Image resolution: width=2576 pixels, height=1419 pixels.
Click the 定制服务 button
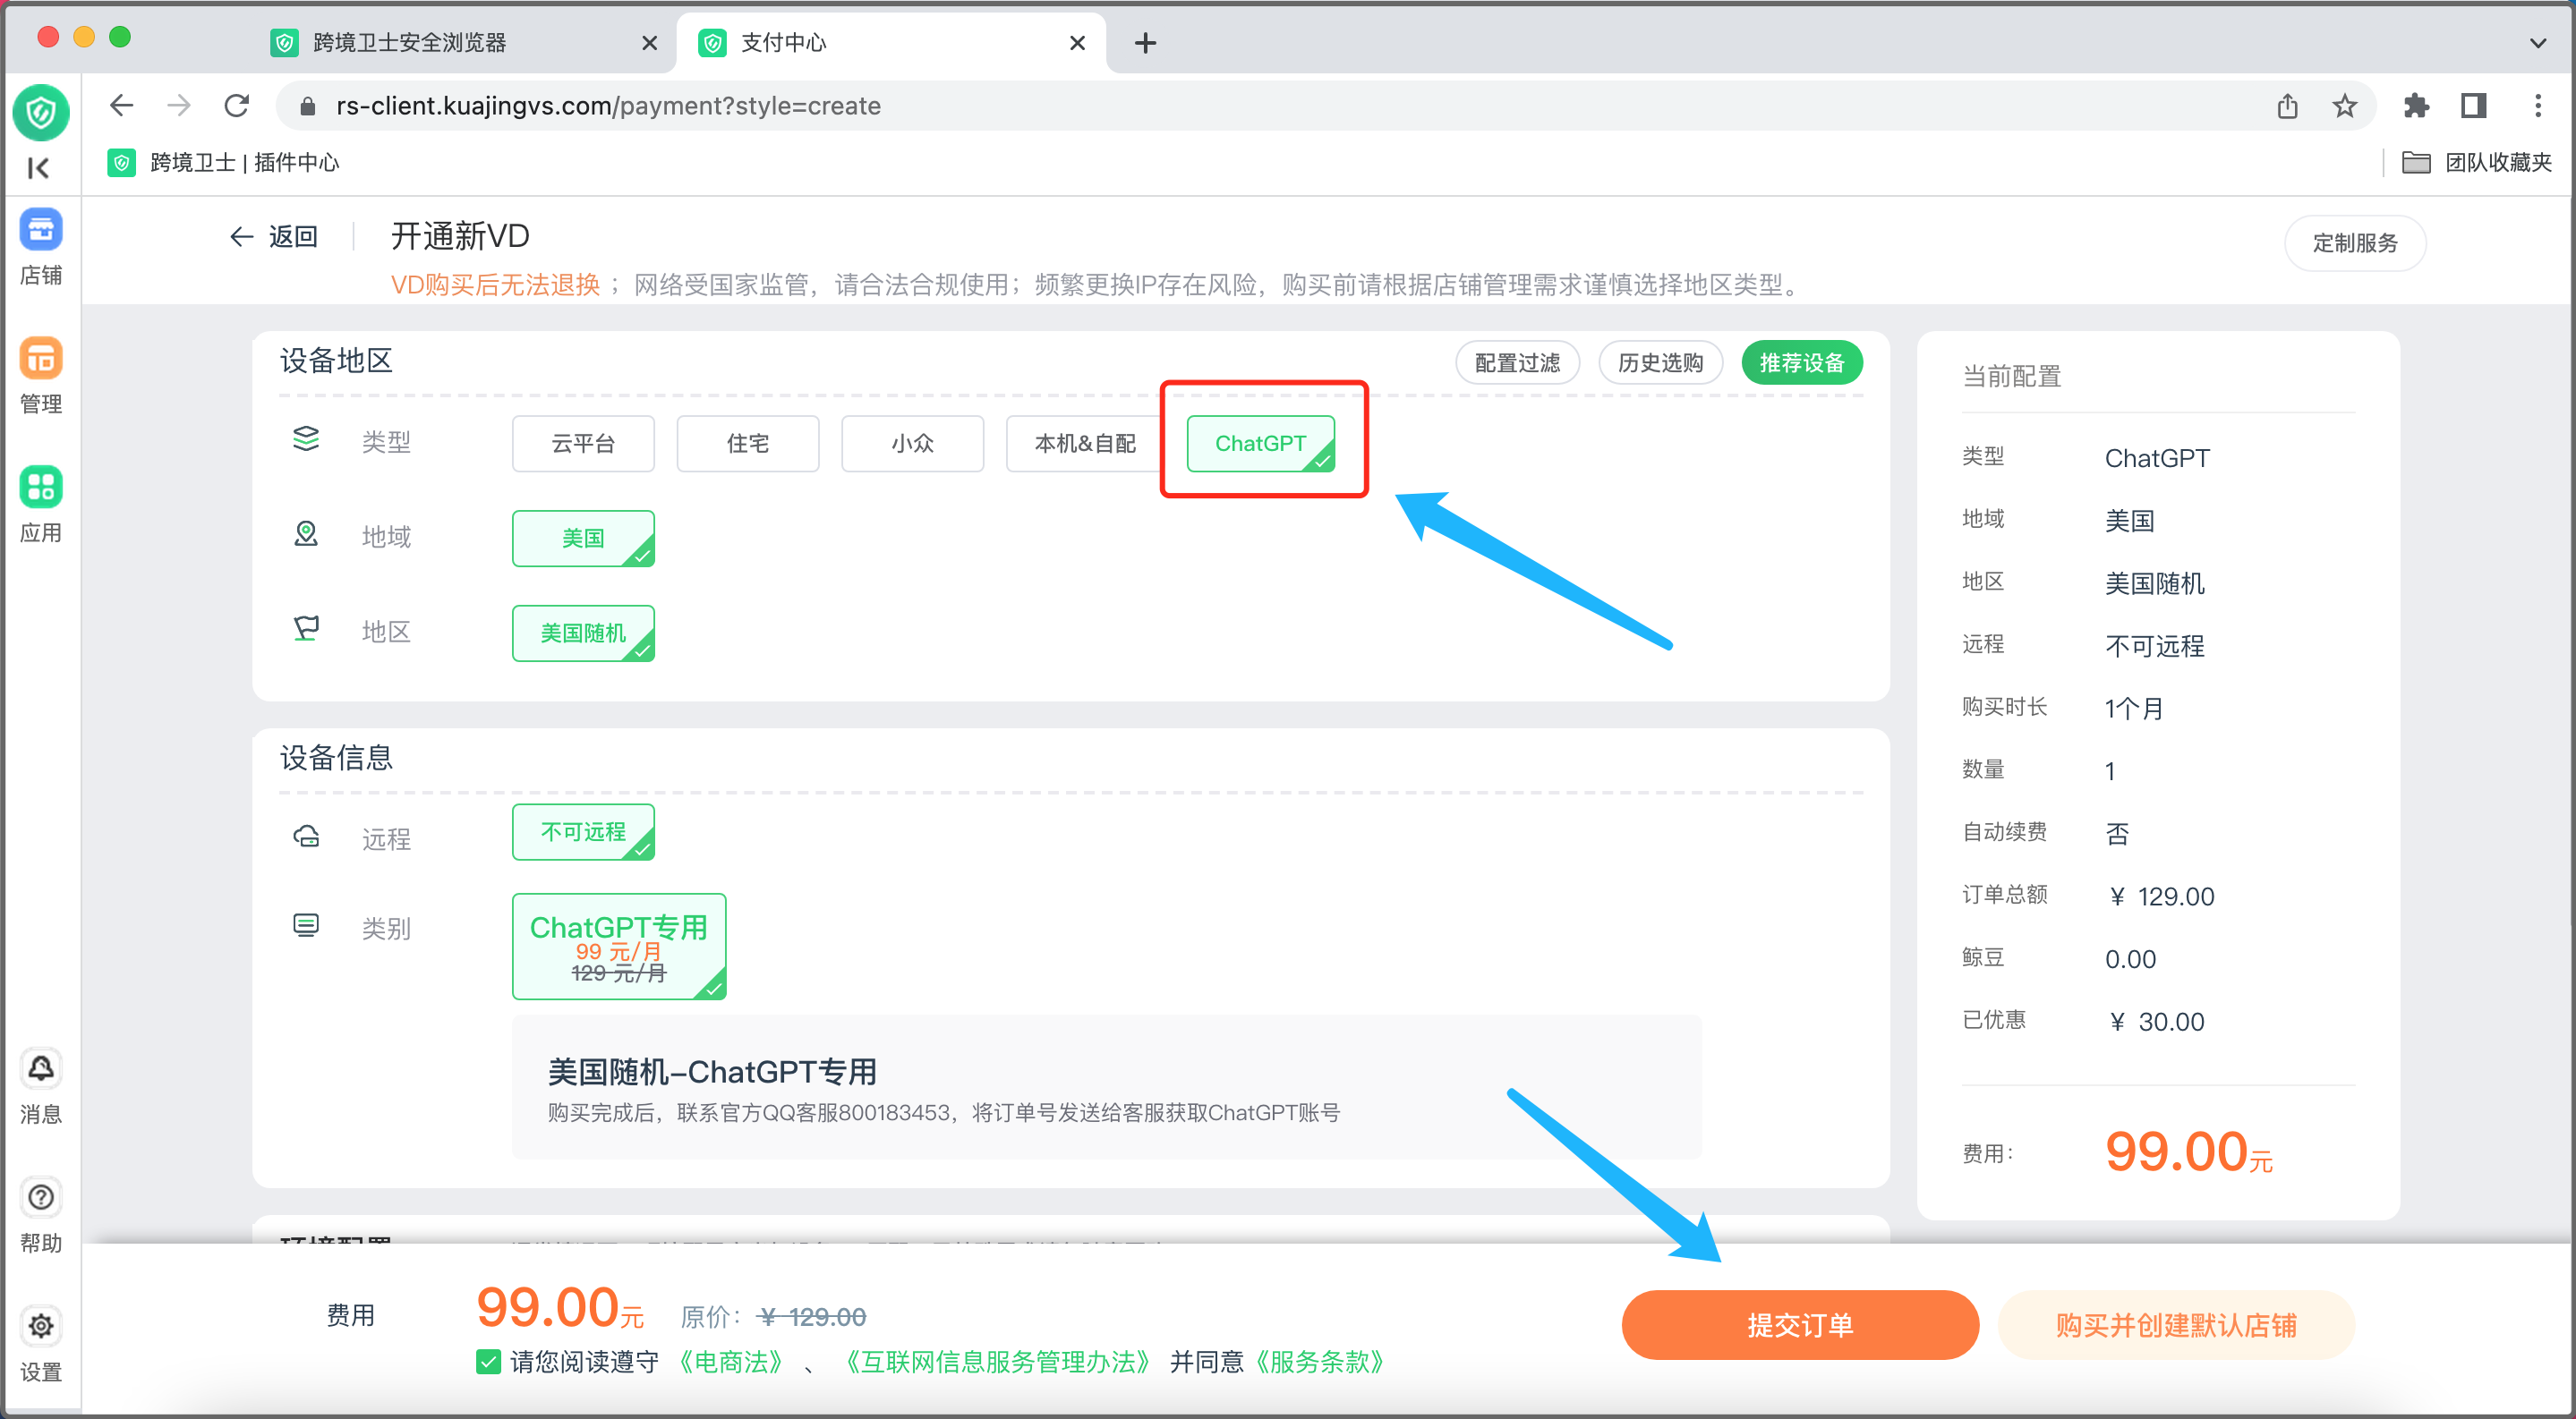pos(2354,242)
